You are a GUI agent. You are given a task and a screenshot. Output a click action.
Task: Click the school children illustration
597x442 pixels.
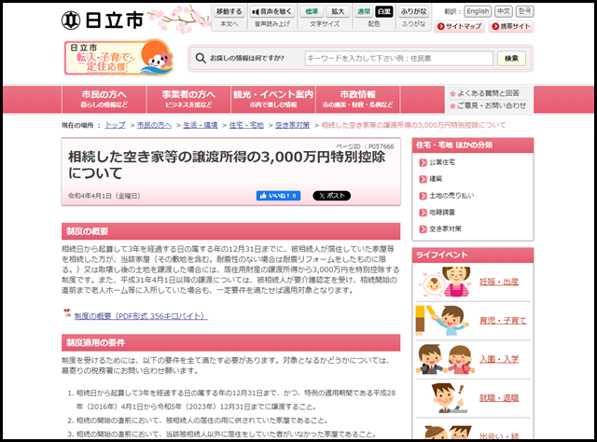(445, 359)
